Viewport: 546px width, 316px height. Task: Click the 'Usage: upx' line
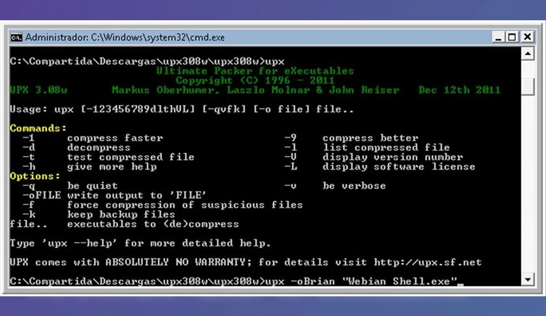pos(182,109)
